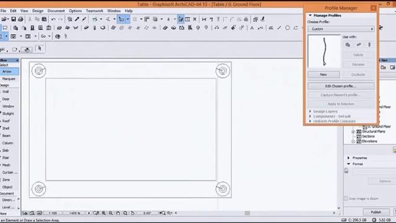This screenshot has width=396, height=223.
Task: Select the Column tool icon in toolbar
Action: (x=95, y=28)
